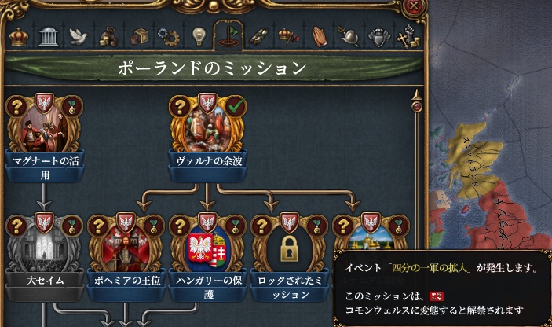Click question mark on ロックされたミッション

pyautogui.click(x=261, y=226)
